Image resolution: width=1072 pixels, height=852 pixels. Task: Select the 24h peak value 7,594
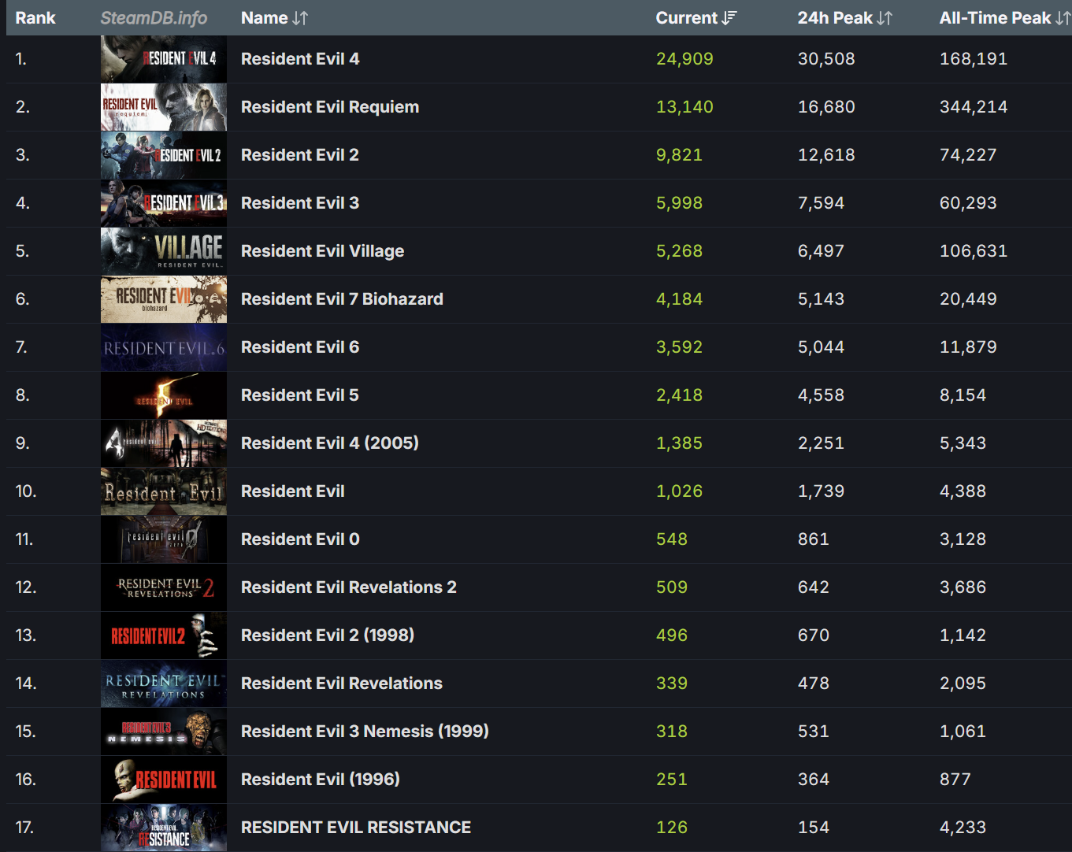click(x=821, y=203)
